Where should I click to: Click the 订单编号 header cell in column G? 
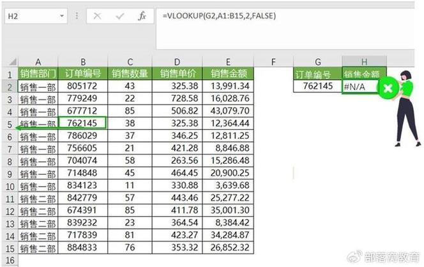point(317,73)
